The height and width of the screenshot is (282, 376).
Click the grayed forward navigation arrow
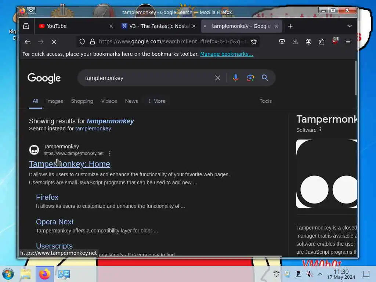[41, 42]
